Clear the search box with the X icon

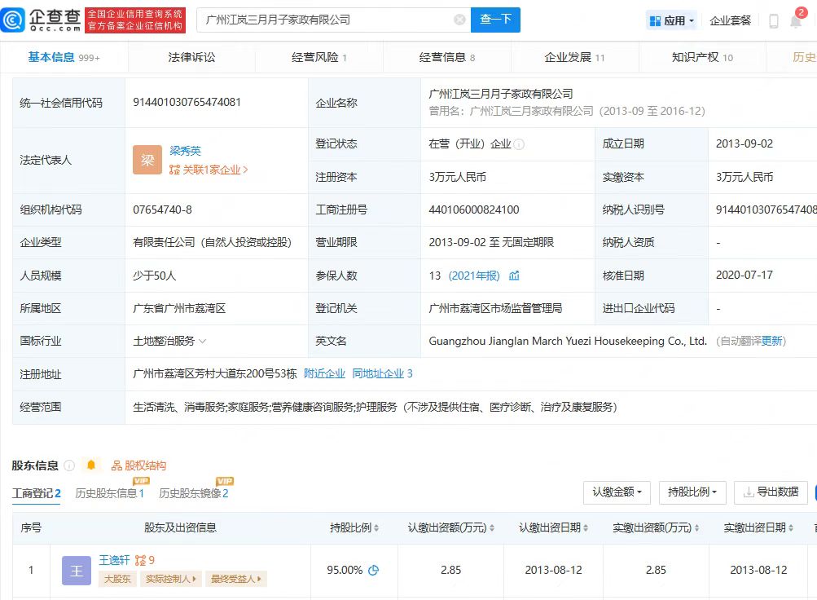tap(459, 20)
